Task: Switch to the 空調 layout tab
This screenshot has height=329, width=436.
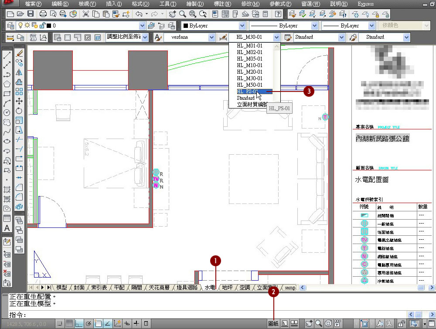Action: tap(245, 288)
